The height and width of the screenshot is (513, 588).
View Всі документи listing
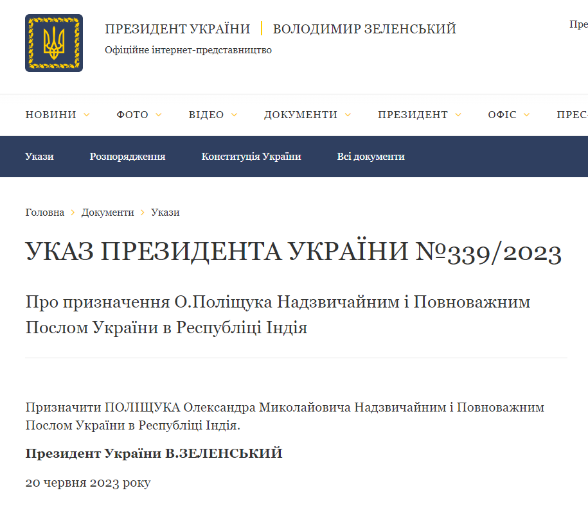(x=371, y=156)
